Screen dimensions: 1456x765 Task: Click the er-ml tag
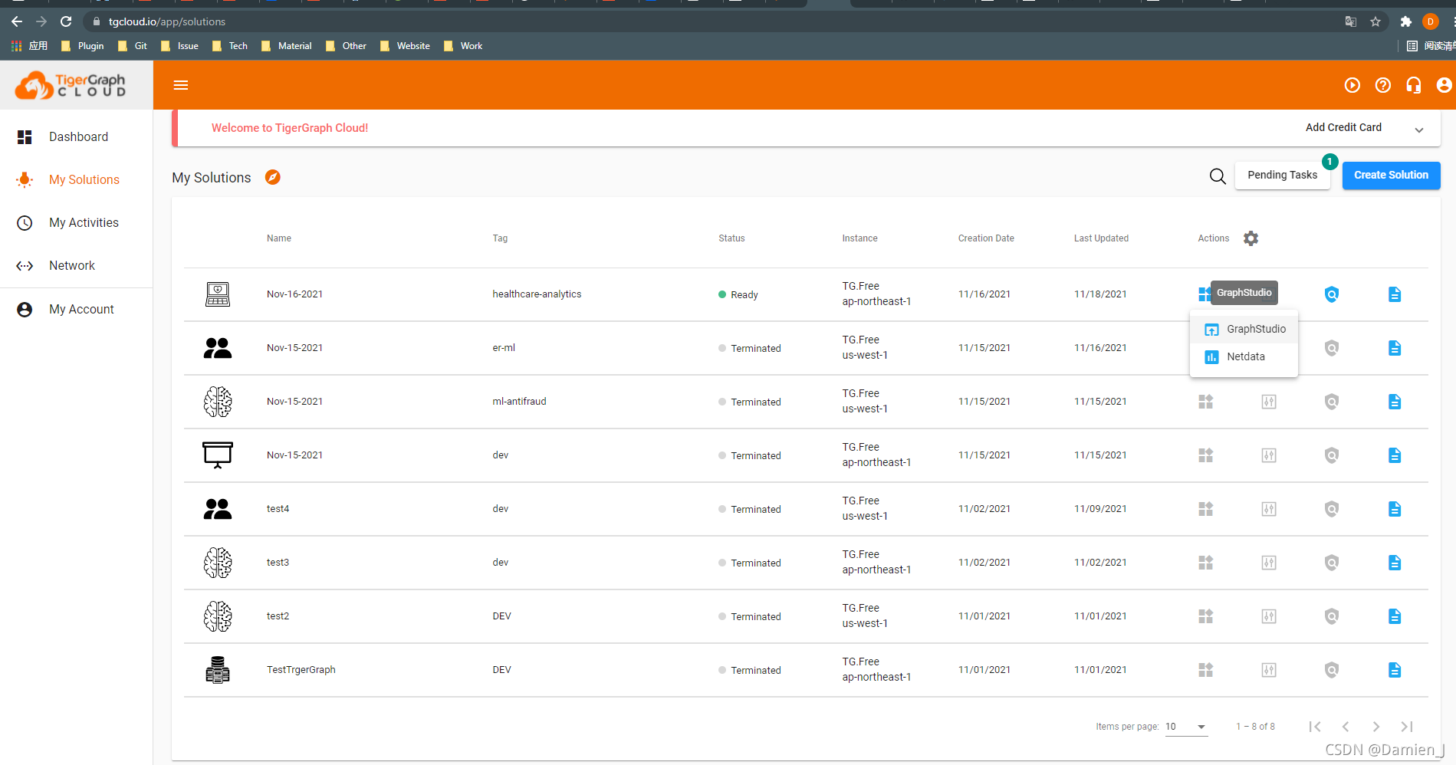pos(504,348)
